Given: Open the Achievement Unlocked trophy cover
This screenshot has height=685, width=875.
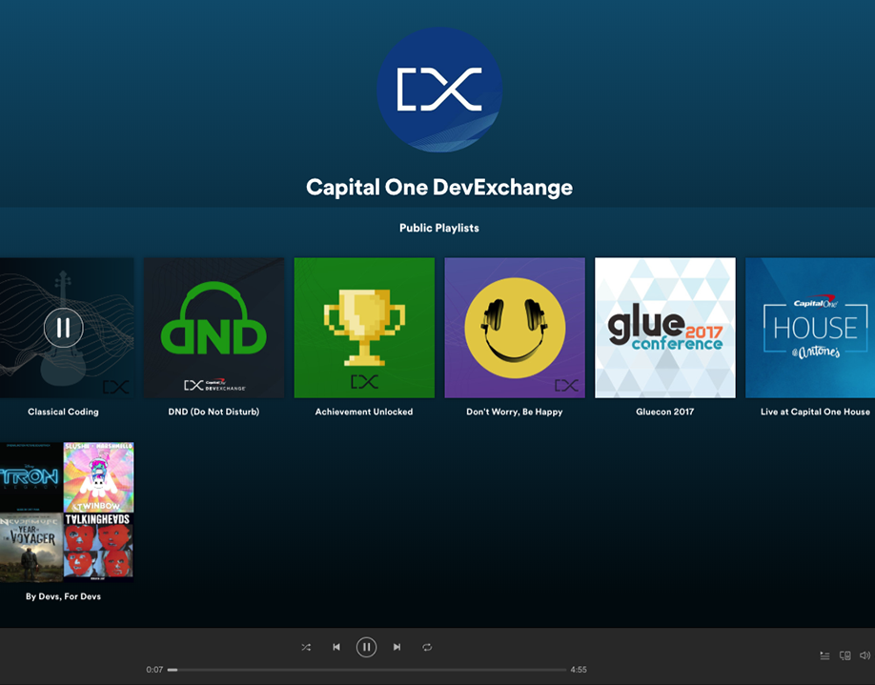Looking at the screenshot, I should [364, 328].
